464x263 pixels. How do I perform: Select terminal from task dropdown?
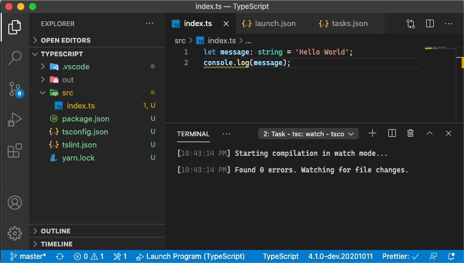pyautogui.click(x=308, y=134)
